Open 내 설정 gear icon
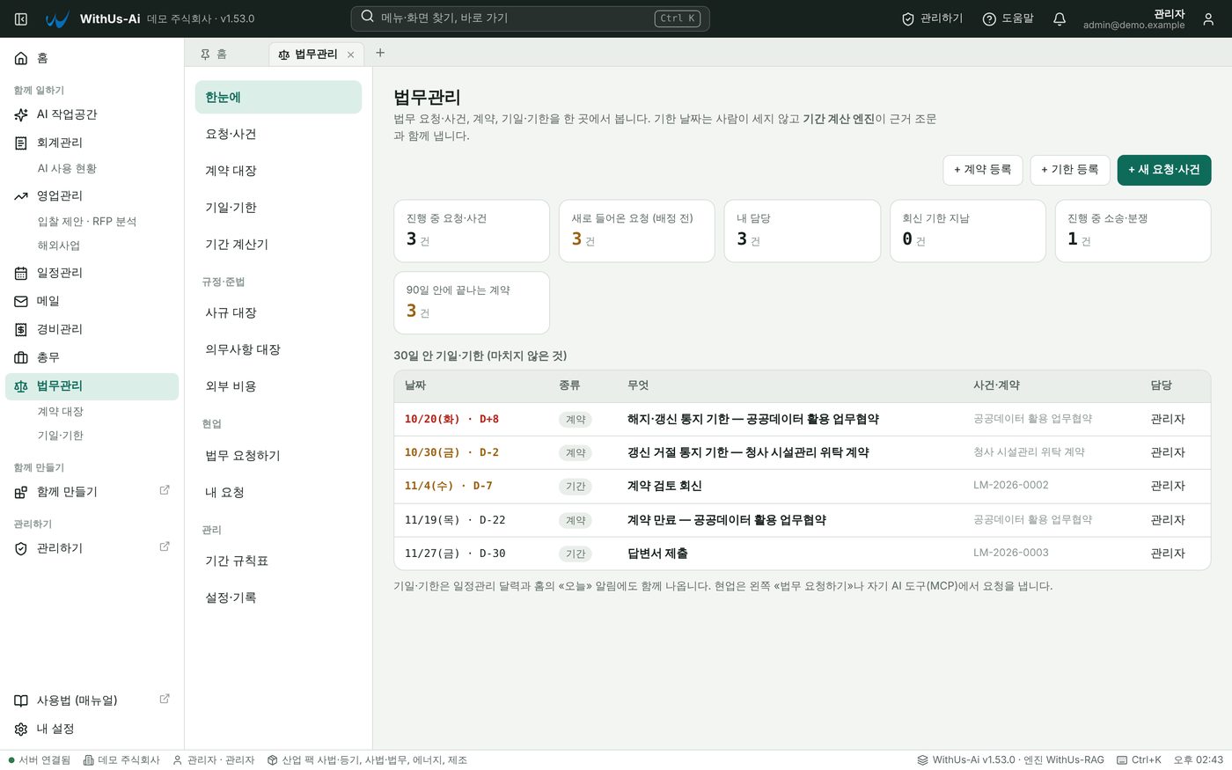 click(21, 729)
